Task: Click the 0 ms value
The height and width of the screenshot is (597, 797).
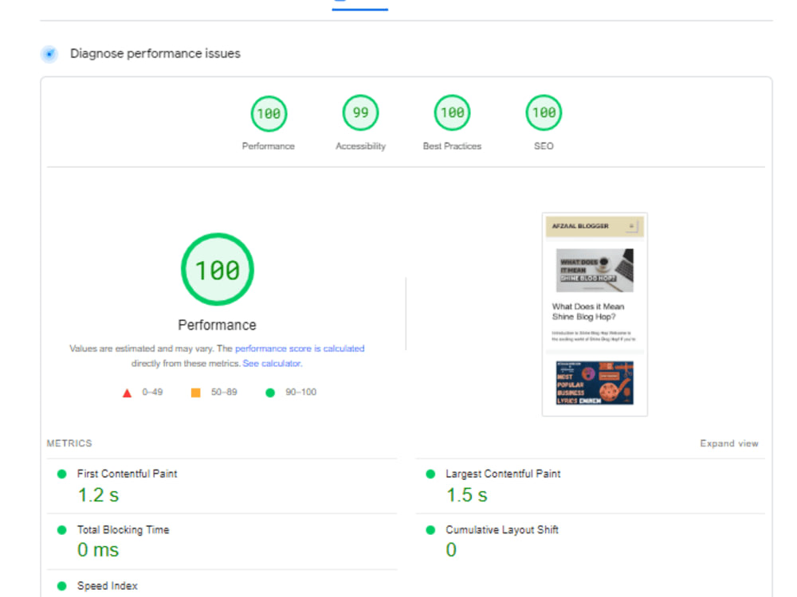Action: click(x=98, y=550)
